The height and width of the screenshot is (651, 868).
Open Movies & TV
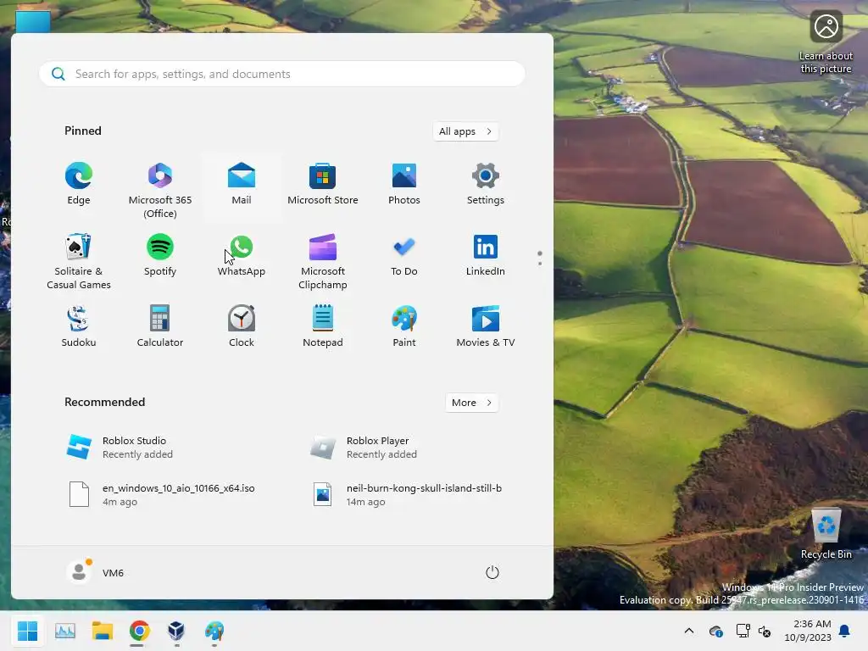pyautogui.click(x=486, y=326)
